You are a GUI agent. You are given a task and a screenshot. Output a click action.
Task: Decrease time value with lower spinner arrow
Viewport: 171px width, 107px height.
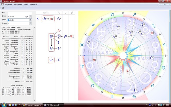pyautogui.click(x=30, y=21)
